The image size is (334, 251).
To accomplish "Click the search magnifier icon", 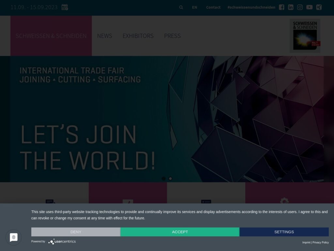I will point(181,7).
